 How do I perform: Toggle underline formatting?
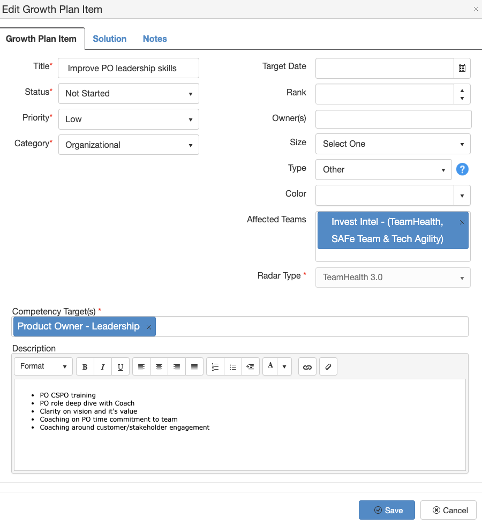tap(120, 366)
